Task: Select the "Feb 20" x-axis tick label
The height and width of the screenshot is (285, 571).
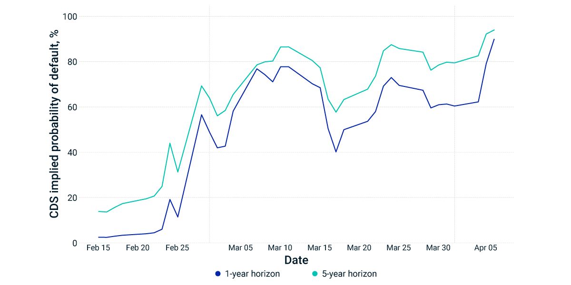Action: 138,248
